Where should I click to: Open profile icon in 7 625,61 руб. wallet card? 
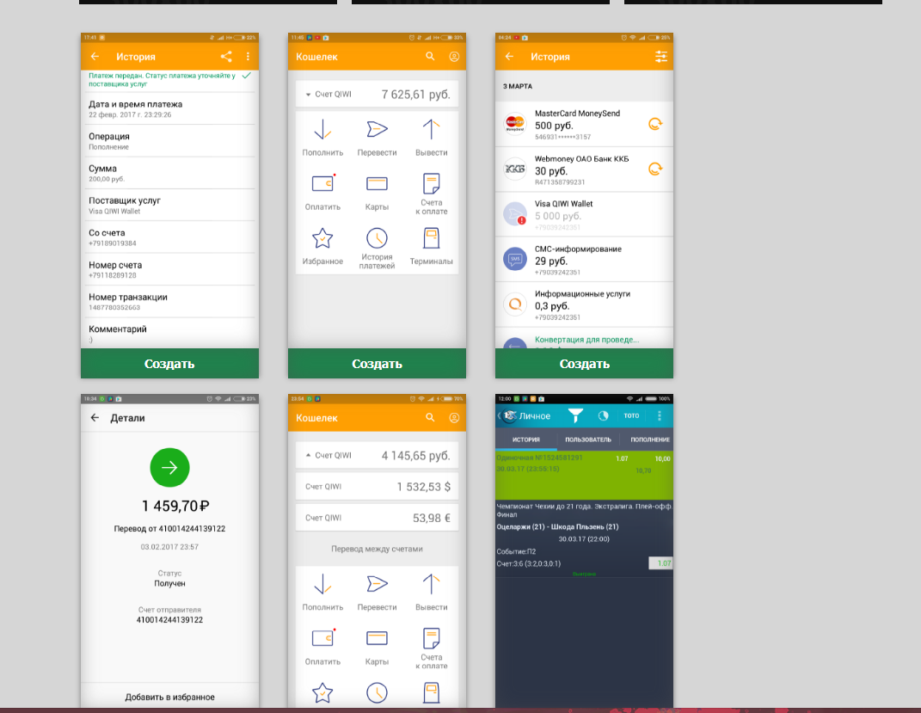(x=454, y=57)
